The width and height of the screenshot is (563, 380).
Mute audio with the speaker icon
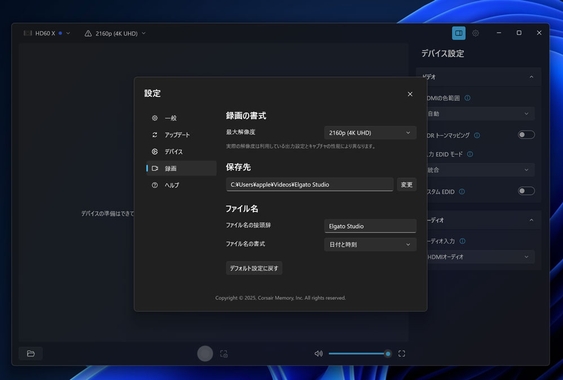[x=318, y=353]
